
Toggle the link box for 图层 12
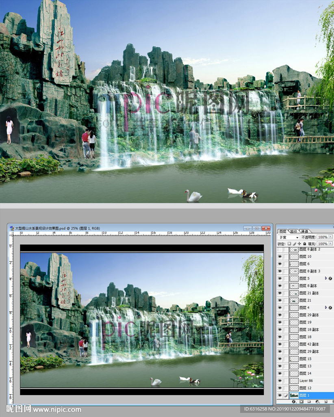pyautogui.click(x=286, y=388)
